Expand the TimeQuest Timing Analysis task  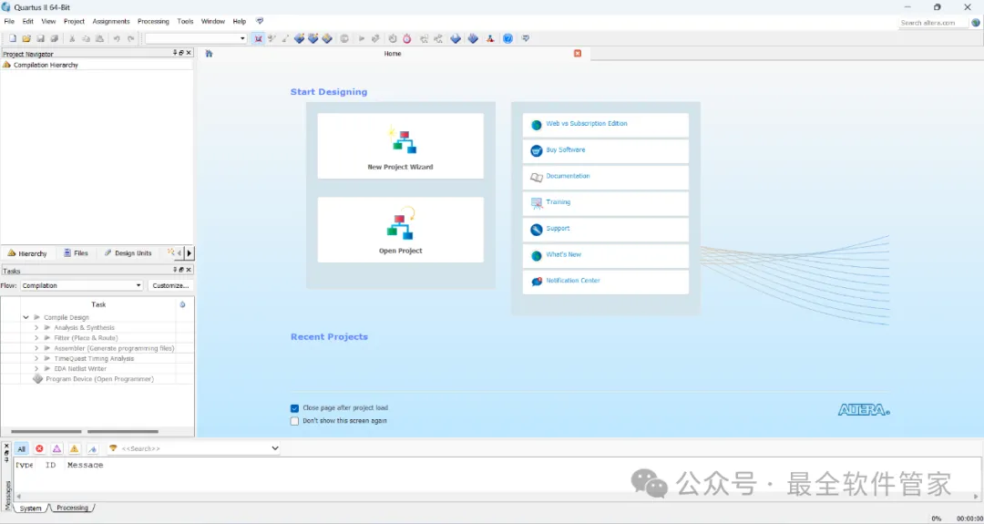coord(37,358)
